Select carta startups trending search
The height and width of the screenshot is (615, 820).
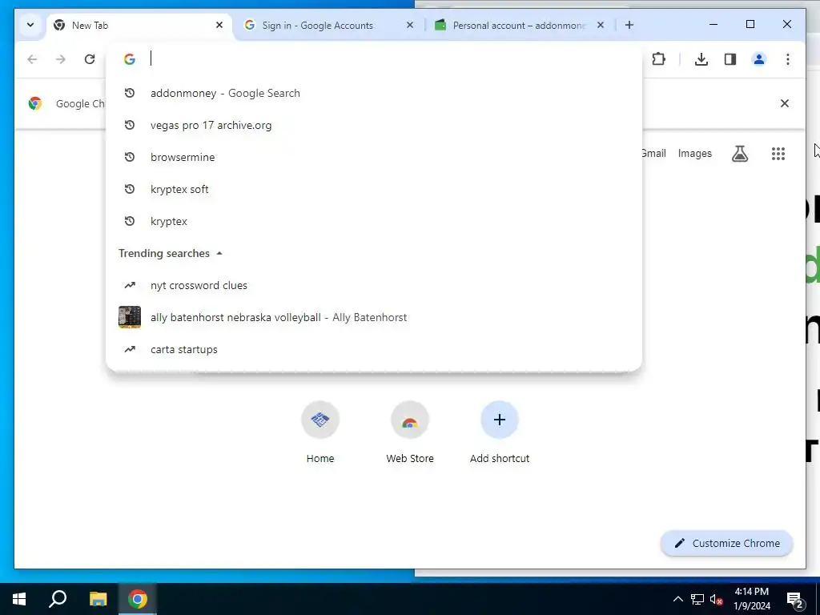374,349
